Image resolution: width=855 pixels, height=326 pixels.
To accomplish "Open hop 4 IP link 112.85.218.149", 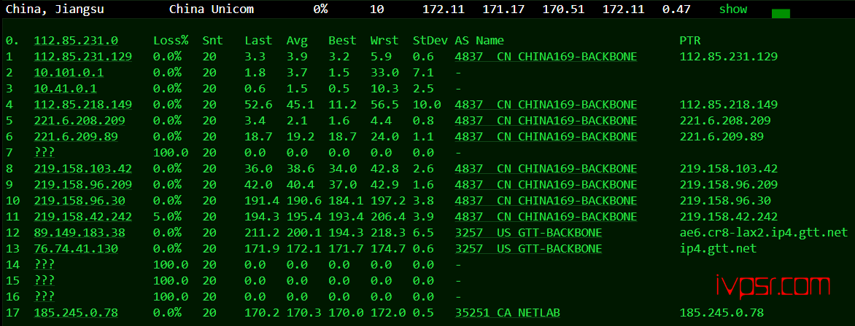I will coord(83,105).
